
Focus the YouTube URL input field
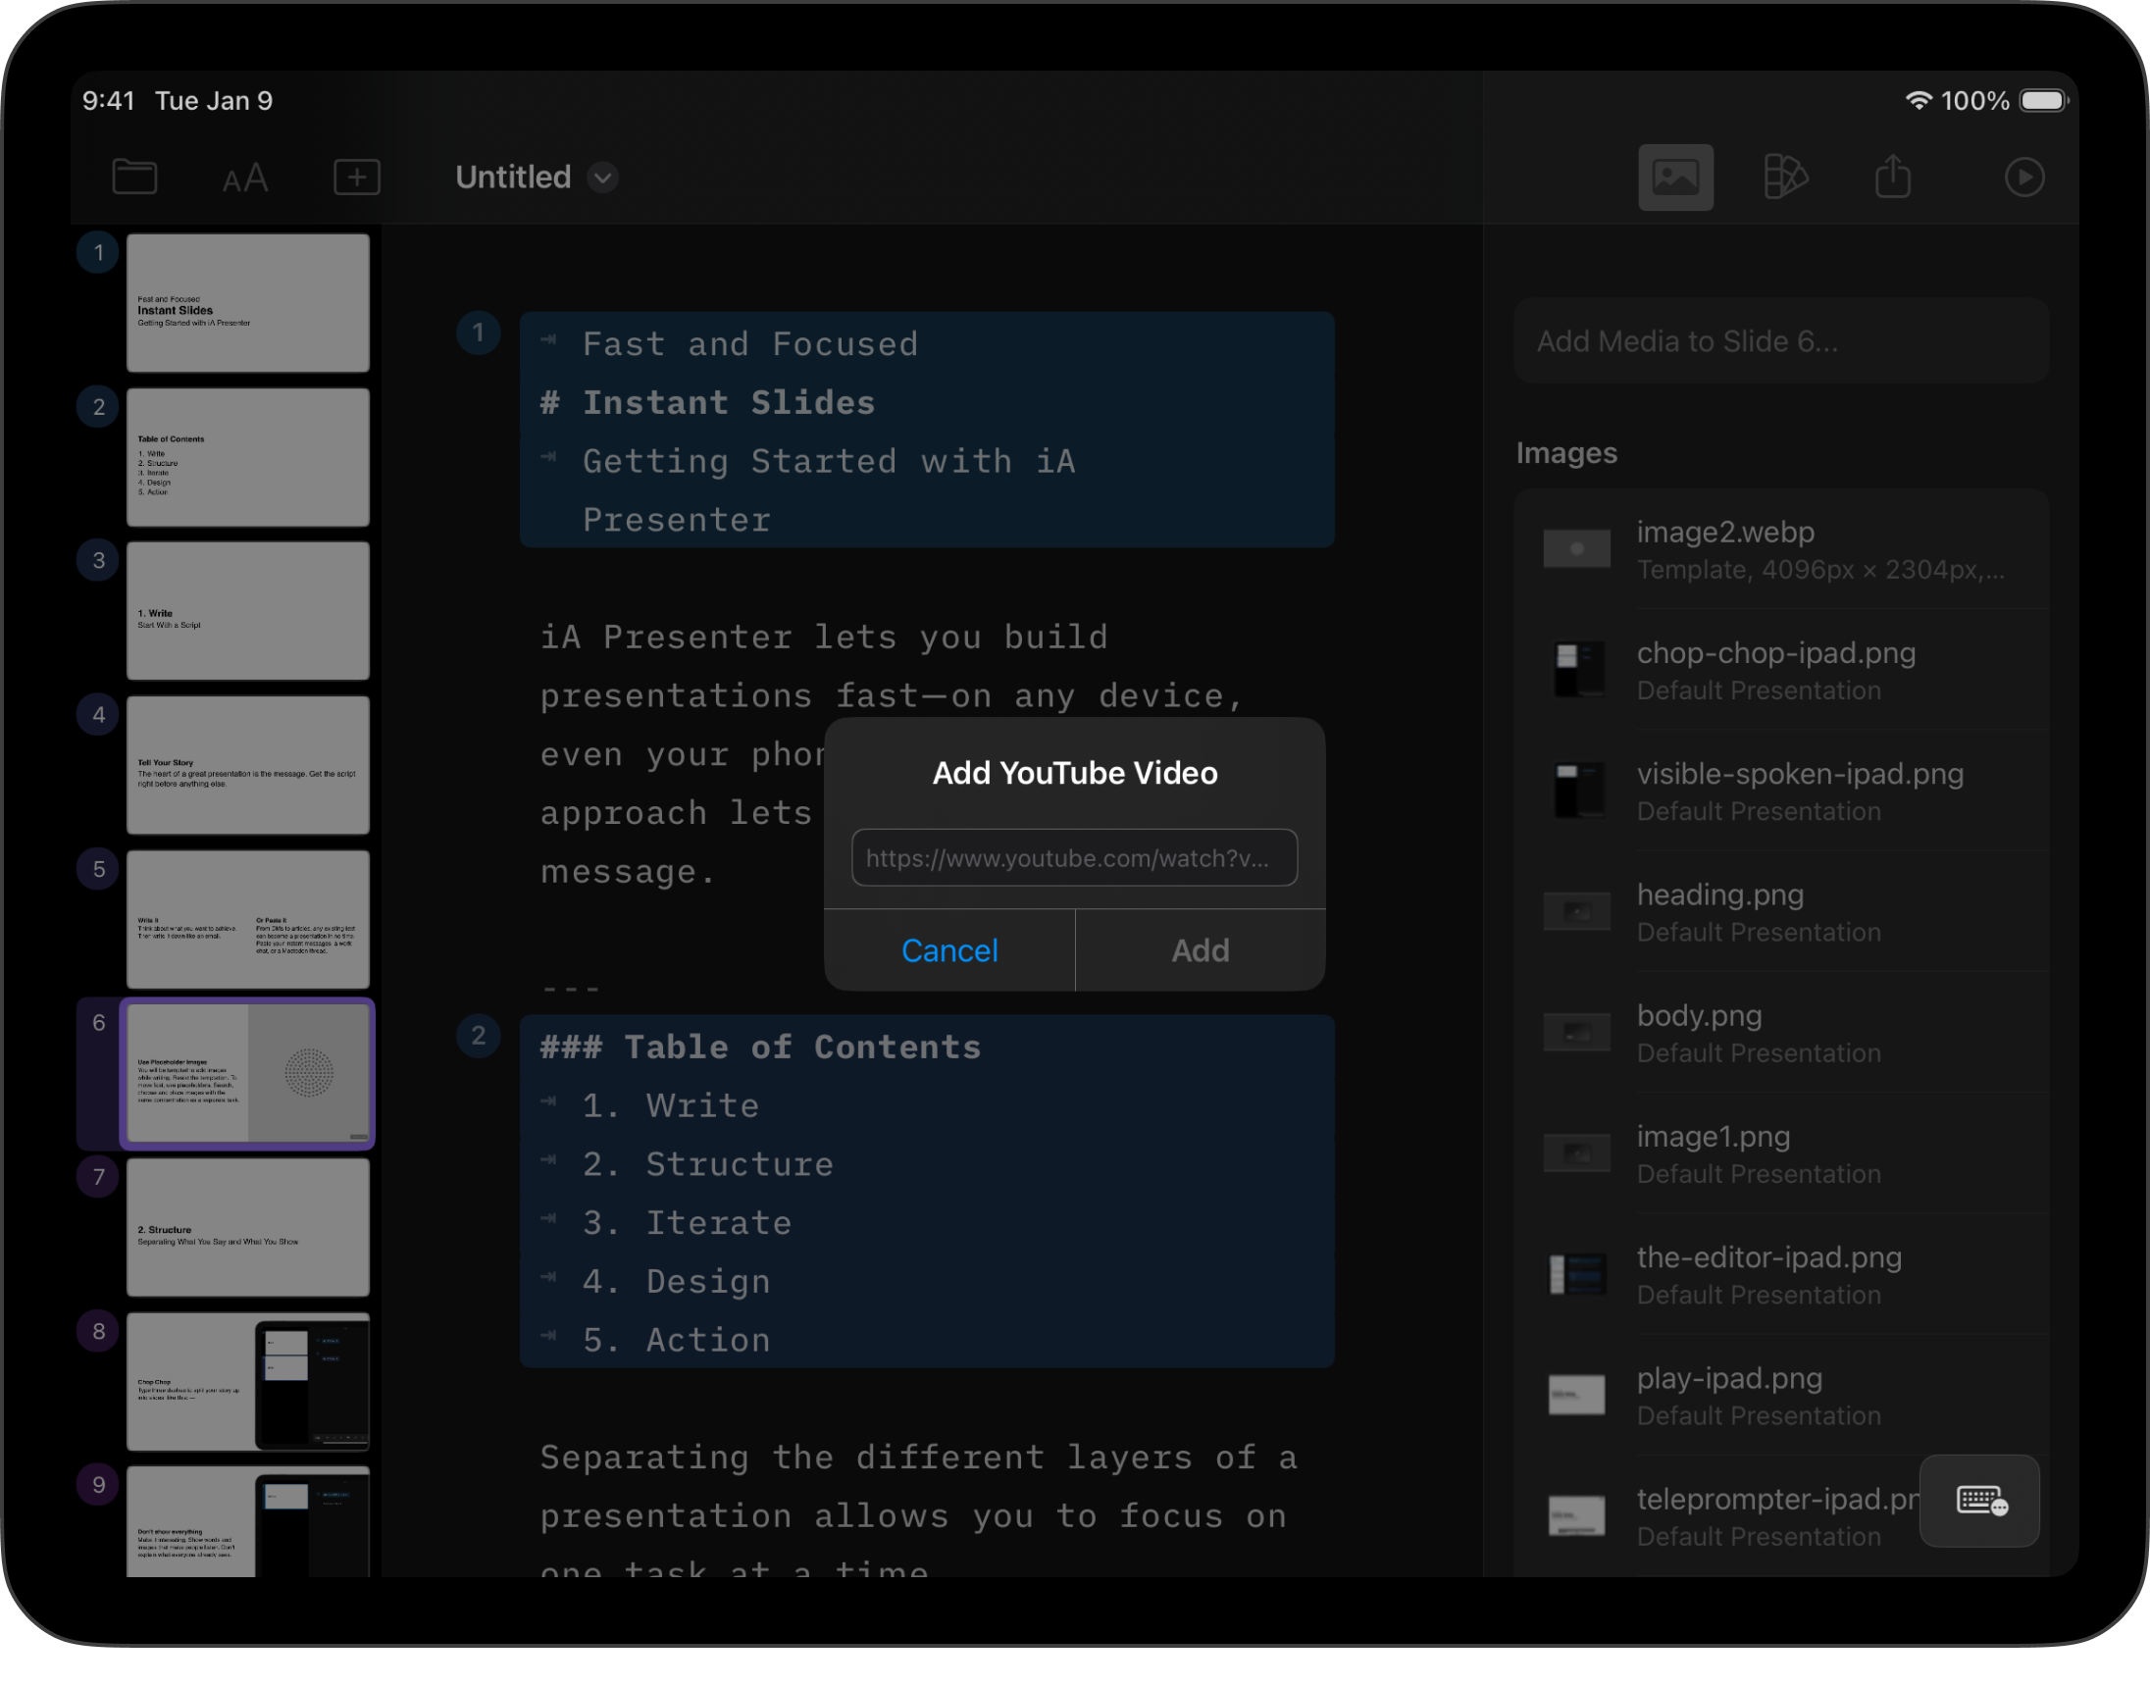[1074, 858]
